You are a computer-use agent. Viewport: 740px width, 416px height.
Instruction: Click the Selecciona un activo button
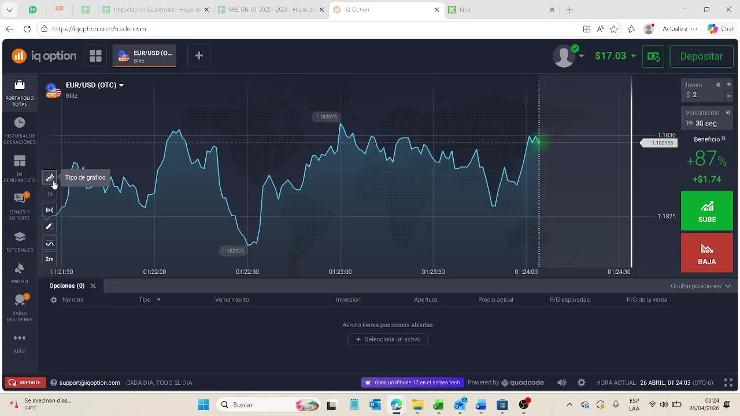(388, 339)
